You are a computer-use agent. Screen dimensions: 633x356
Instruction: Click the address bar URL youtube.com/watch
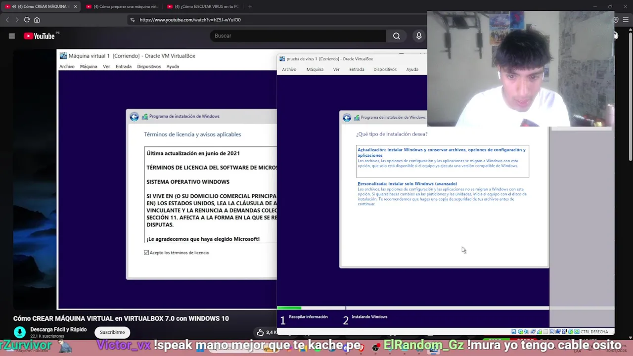pos(190,20)
